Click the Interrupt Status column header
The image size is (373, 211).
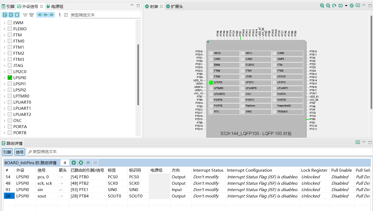(208, 170)
